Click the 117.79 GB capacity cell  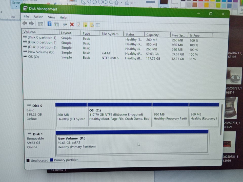click(153, 58)
